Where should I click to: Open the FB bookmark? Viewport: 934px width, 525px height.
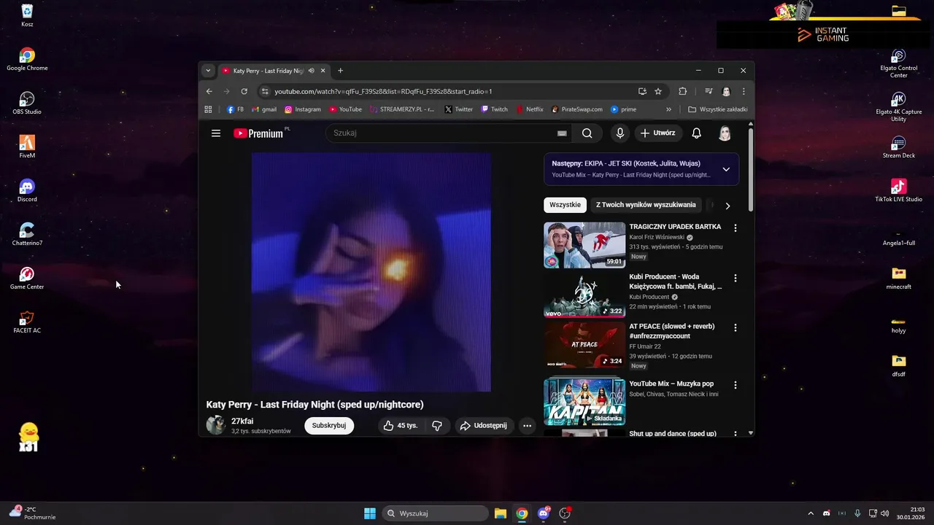[x=235, y=109]
